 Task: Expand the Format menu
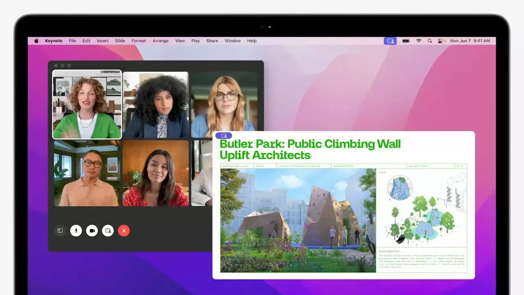[x=138, y=41]
